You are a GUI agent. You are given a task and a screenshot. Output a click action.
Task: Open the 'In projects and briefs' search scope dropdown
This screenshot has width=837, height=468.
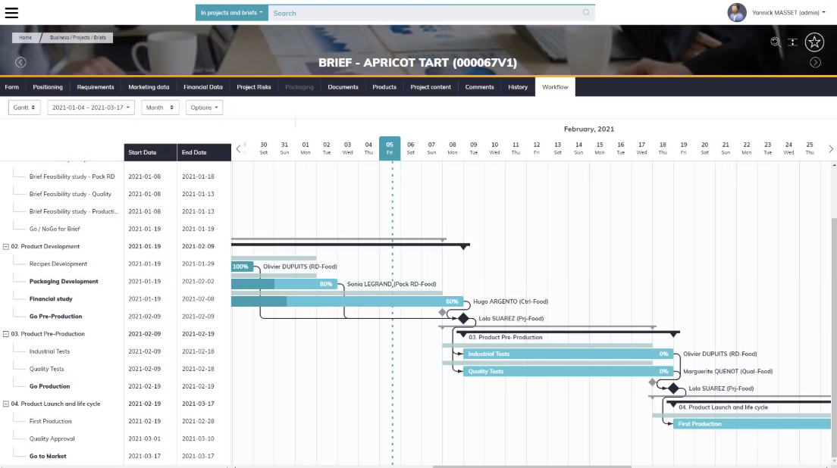(232, 13)
